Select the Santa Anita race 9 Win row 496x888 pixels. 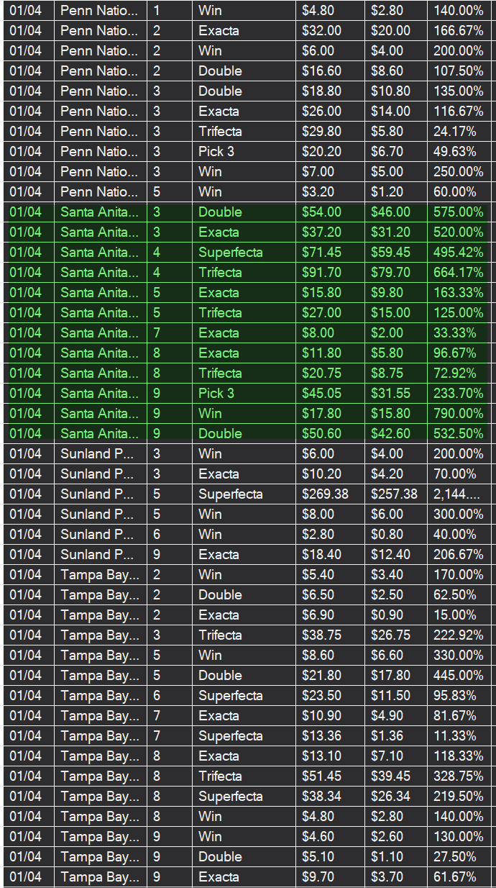click(248, 414)
